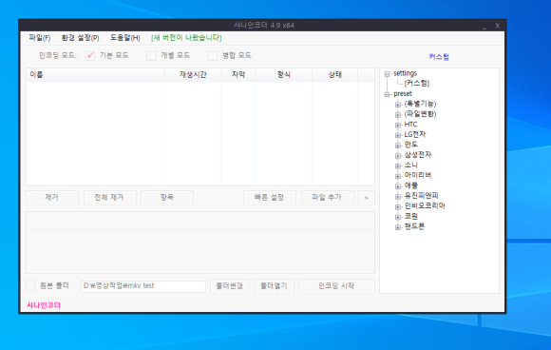Expand the HTC preset folder
This screenshot has width=551, height=350.
398,125
